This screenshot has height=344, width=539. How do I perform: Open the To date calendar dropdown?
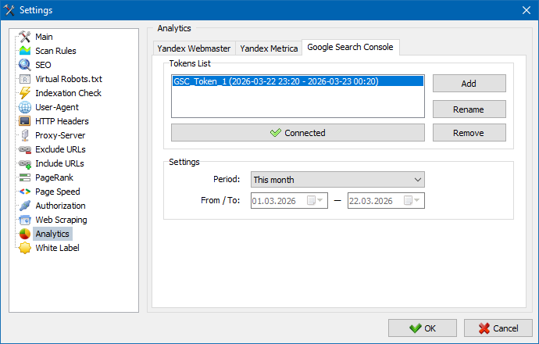(412, 201)
